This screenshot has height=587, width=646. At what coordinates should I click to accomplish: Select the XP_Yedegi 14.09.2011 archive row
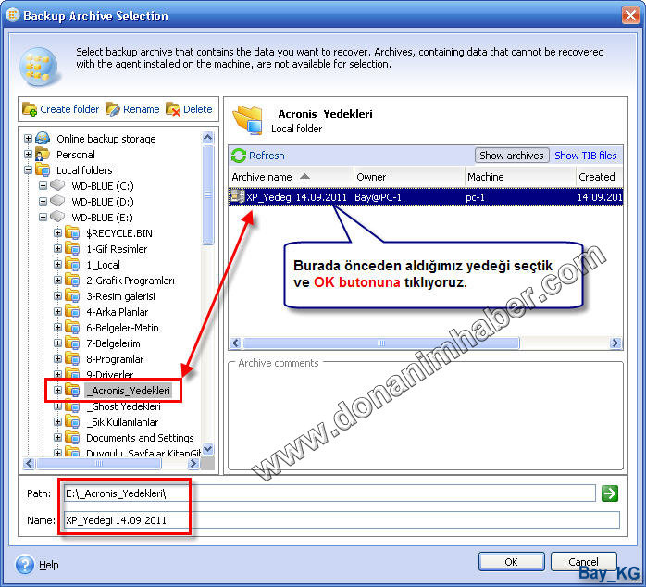[x=426, y=196]
